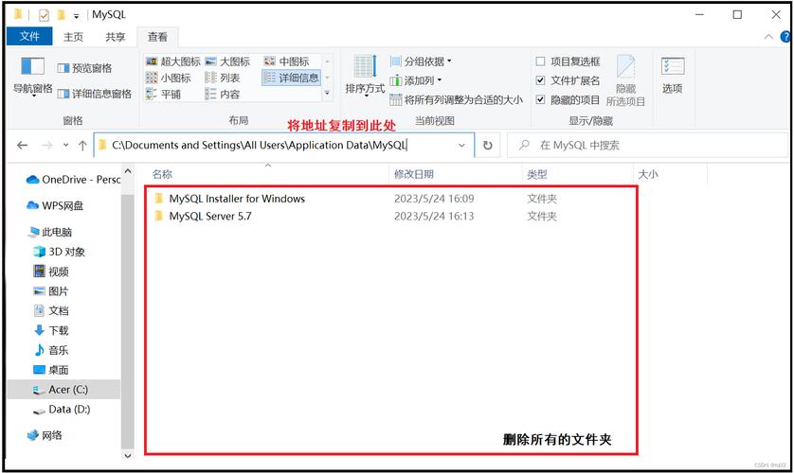Select Small icons (小图标) layout
The height and width of the screenshot is (473, 794).
click(168, 78)
